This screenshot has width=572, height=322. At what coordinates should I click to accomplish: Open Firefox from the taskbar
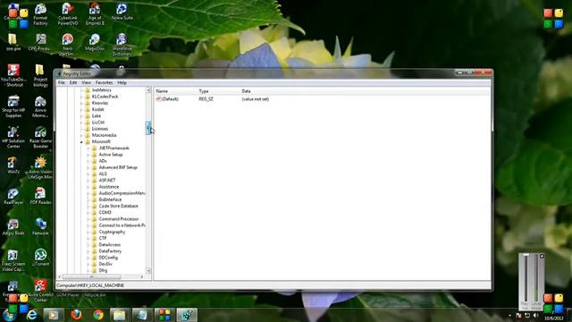(x=76, y=315)
